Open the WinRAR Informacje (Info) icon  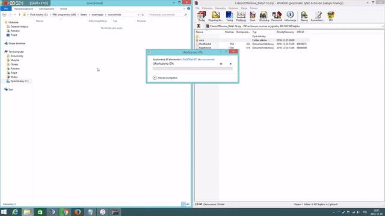[290, 16]
